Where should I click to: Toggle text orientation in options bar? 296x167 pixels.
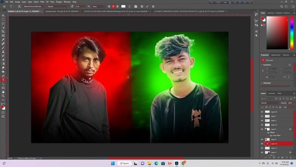coord(19,6)
